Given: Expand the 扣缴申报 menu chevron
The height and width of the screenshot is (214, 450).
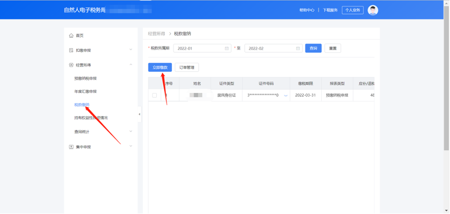Looking at the screenshot, I should (x=130, y=50).
